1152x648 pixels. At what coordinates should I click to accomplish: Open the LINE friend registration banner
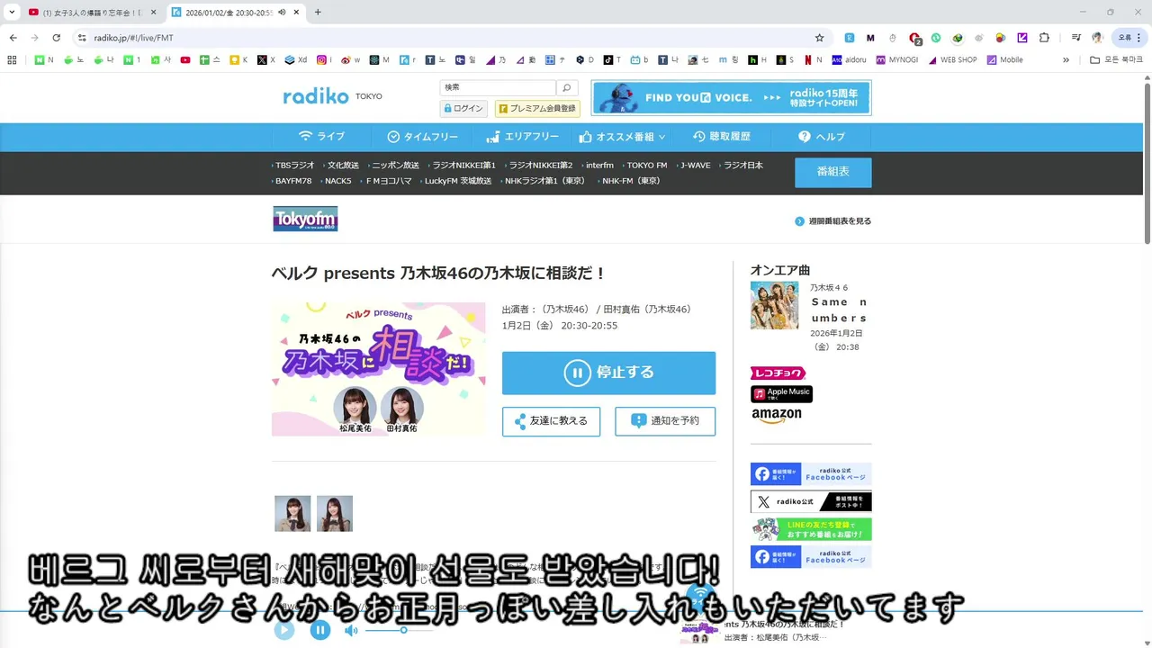[x=811, y=529]
